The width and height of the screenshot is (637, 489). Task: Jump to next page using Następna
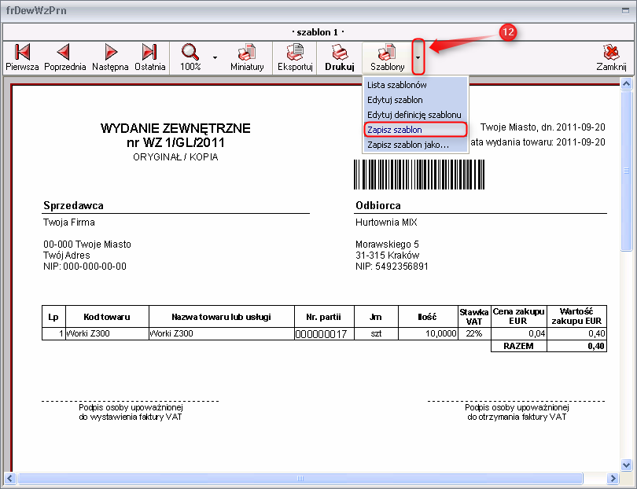[x=110, y=57]
